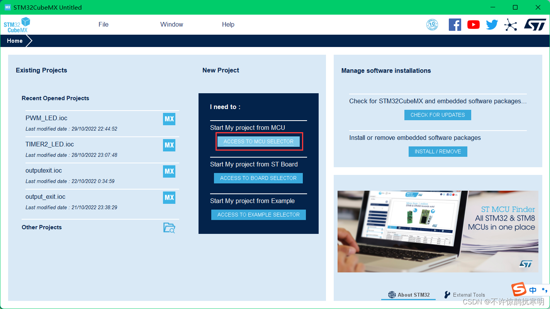550x309 pixels.
Task: Click the ST MCU Finder banner image
Action: tap(438, 232)
